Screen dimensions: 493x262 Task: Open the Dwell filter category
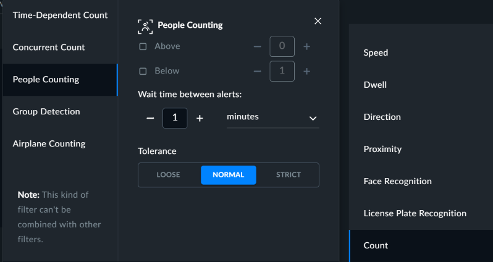(x=421, y=85)
